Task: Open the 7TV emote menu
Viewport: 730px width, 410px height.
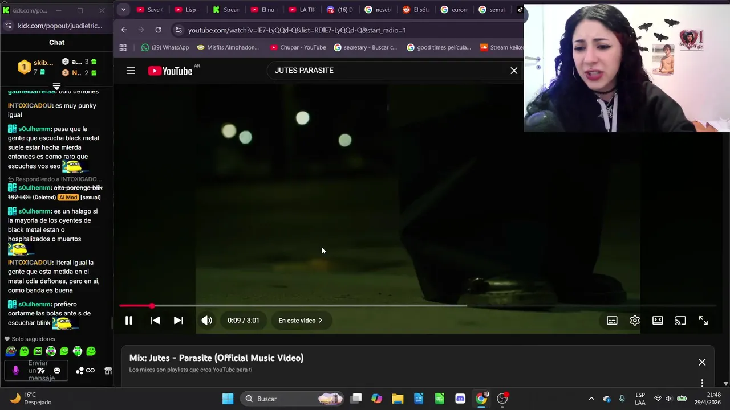Action: point(41,371)
